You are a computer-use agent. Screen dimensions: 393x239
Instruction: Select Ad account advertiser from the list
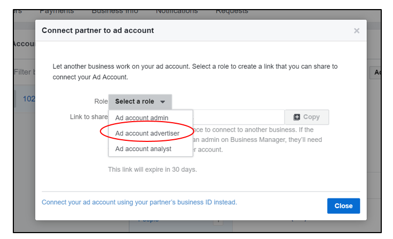147,133
